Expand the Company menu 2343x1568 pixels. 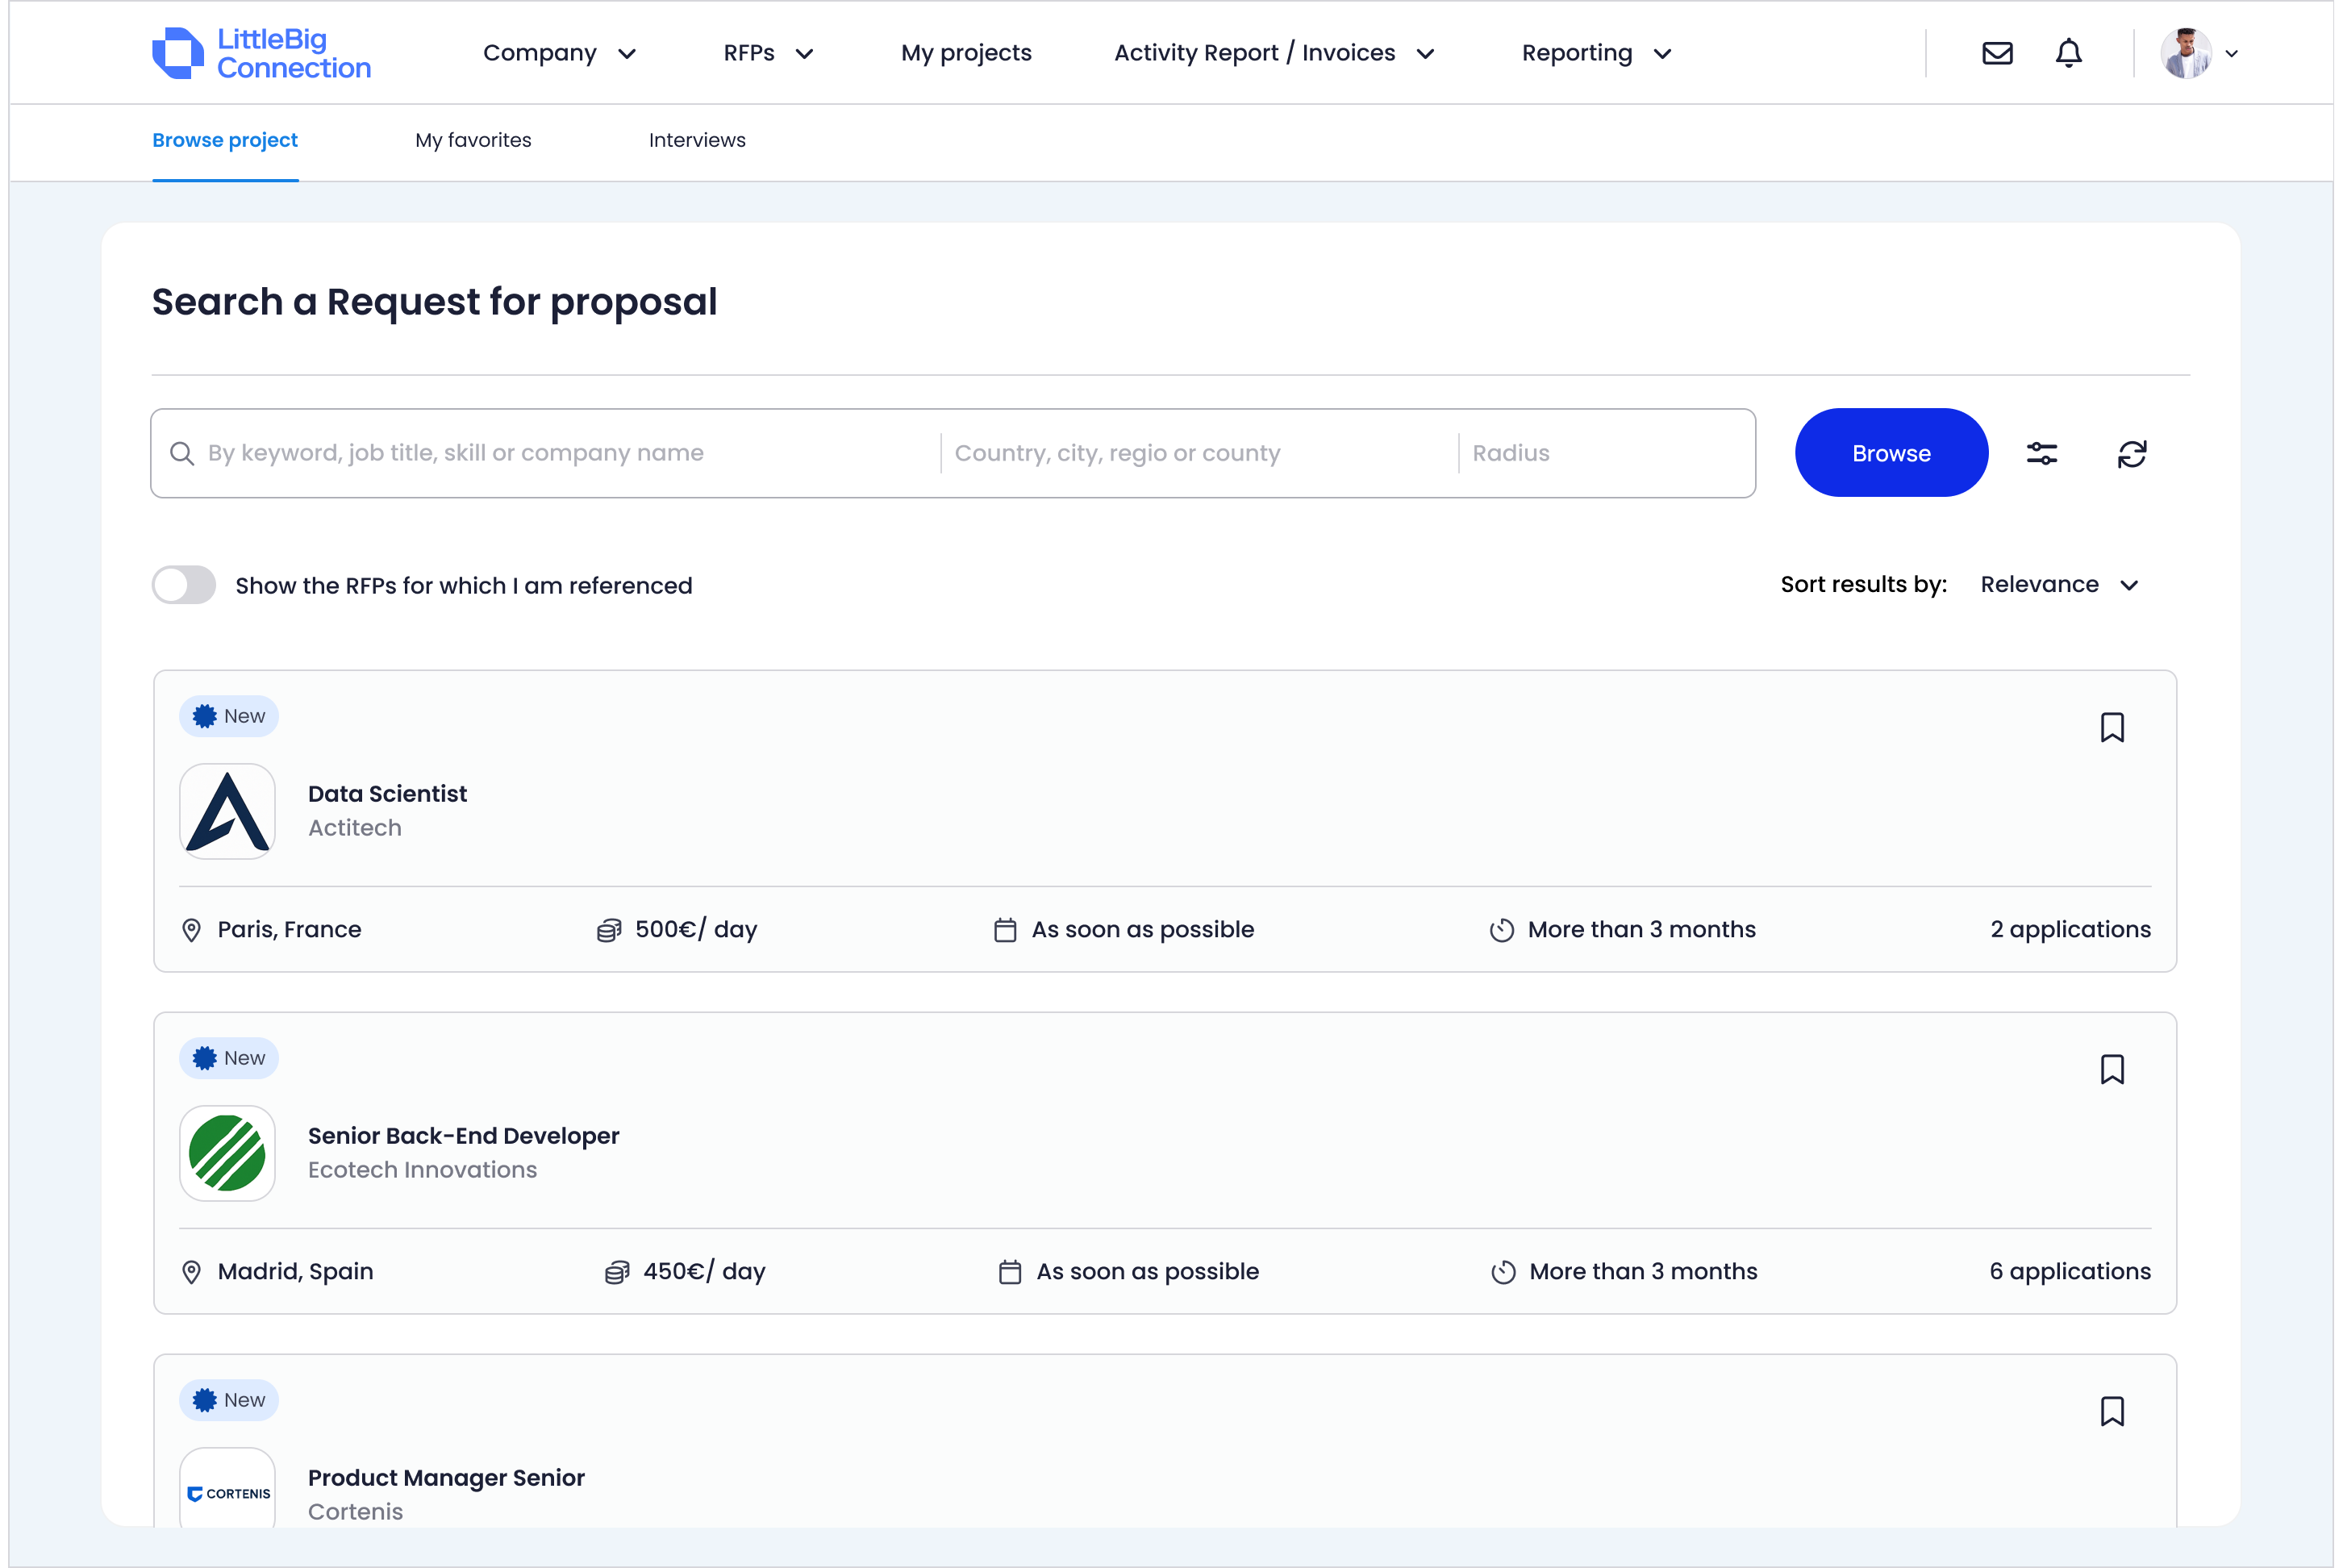pos(559,53)
